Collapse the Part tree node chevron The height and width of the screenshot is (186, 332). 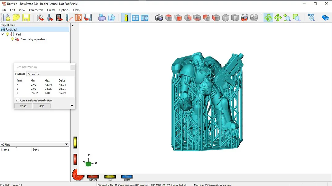3,34
